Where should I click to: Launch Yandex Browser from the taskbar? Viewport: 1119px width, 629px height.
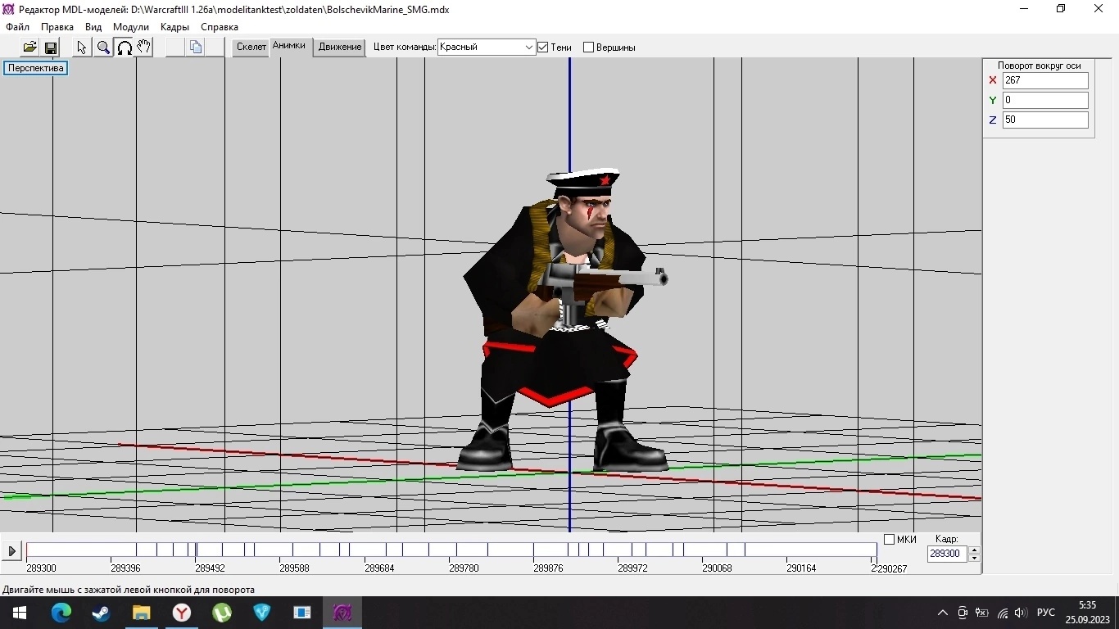click(181, 613)
